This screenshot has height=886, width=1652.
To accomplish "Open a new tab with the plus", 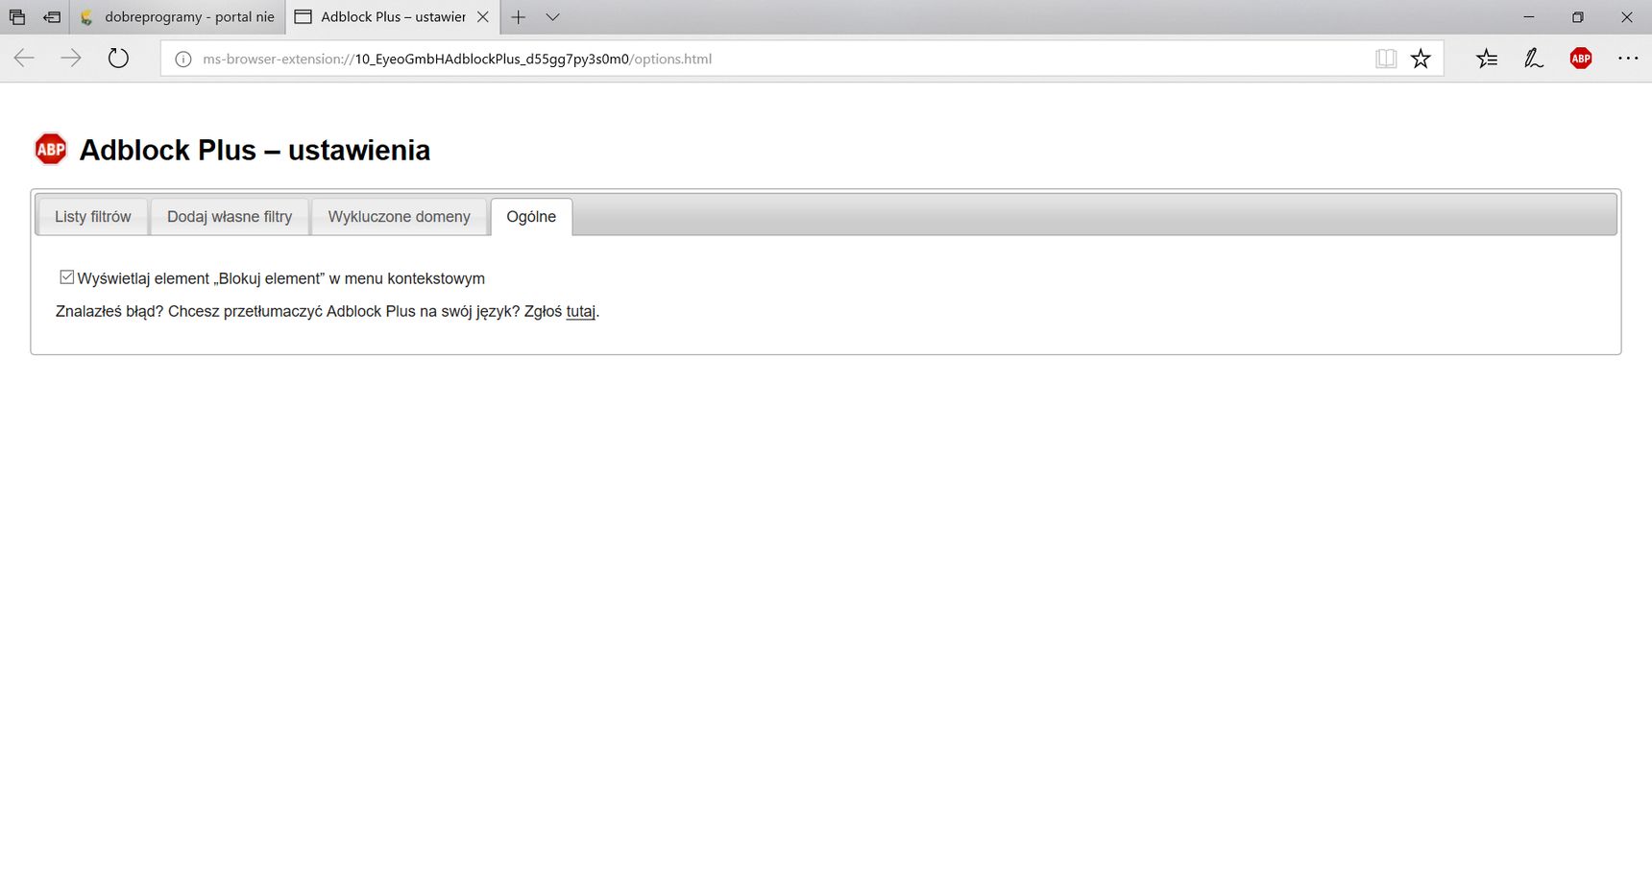I will coord(519,17).
